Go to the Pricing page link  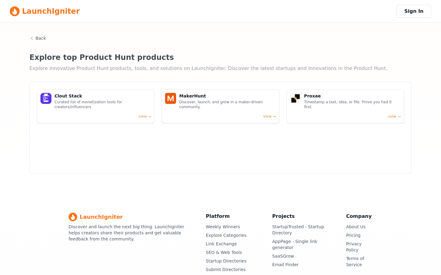pos(353,235)
